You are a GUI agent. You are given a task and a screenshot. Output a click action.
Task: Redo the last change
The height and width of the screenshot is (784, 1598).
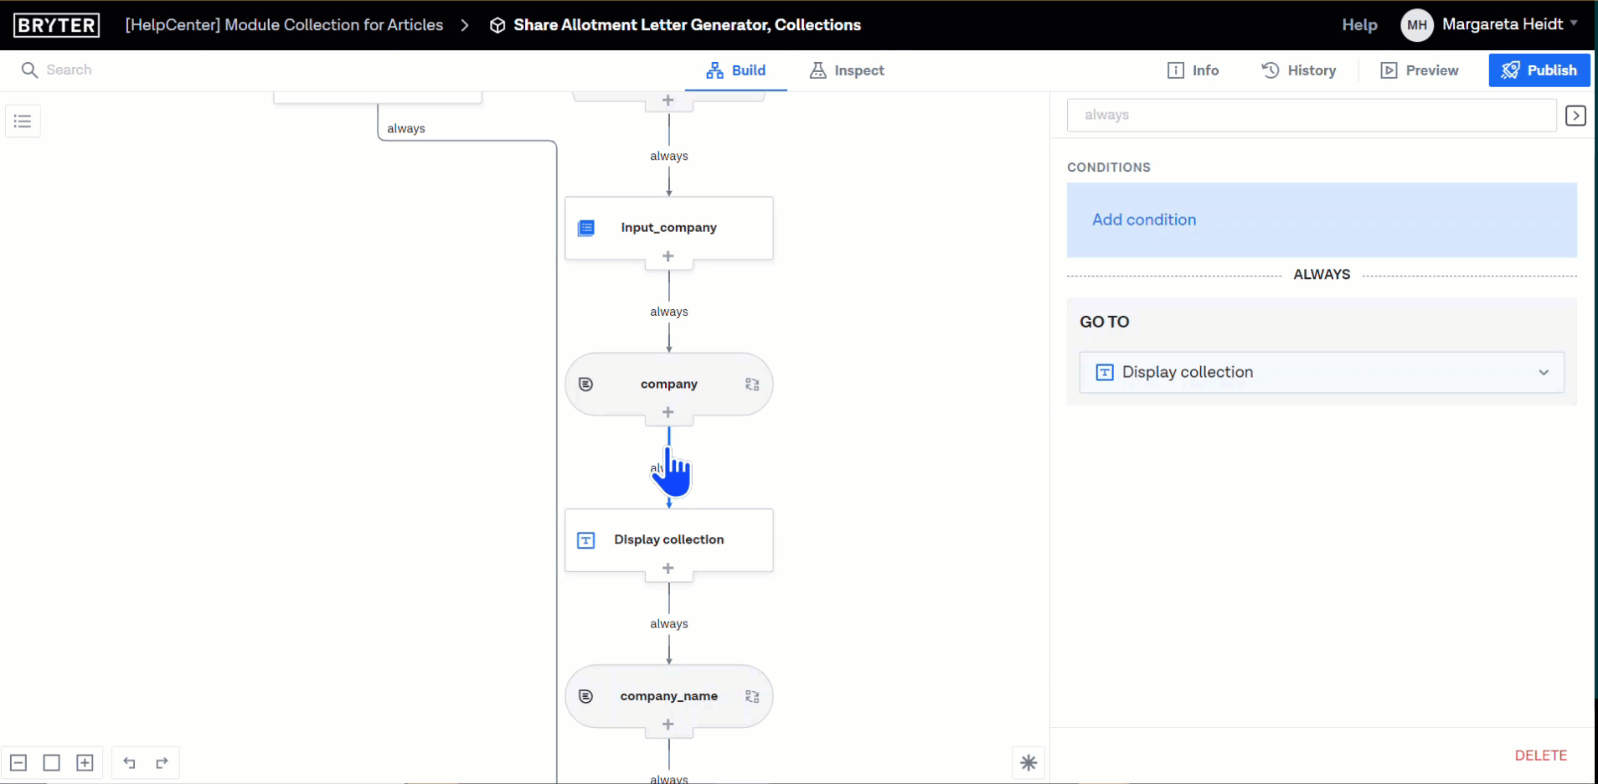[162, 762]
